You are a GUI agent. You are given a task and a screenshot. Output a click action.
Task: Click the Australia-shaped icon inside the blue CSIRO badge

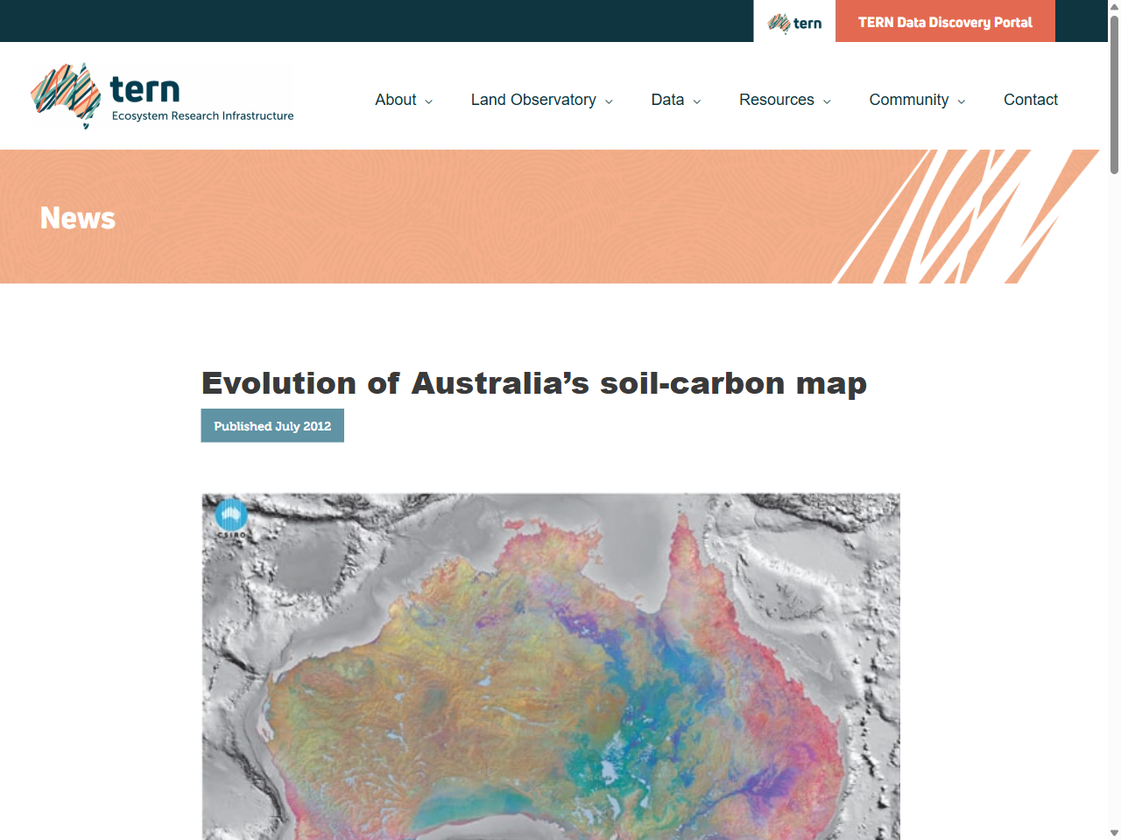point(230,515)
